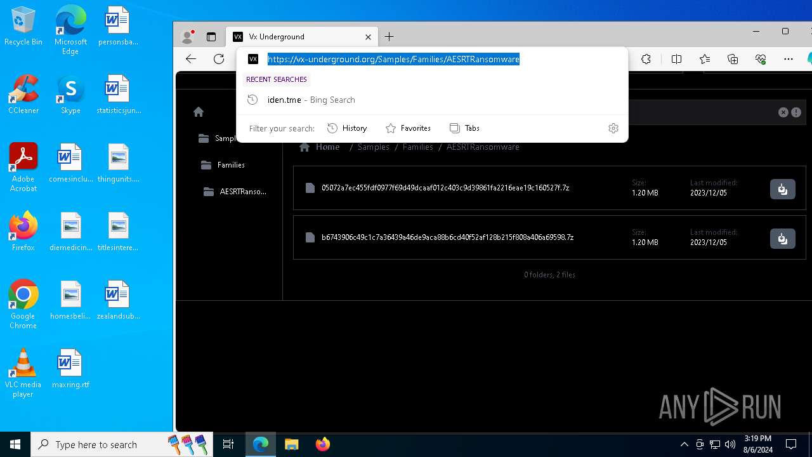Go back with the browser back arrow

[x=191, y=59]
